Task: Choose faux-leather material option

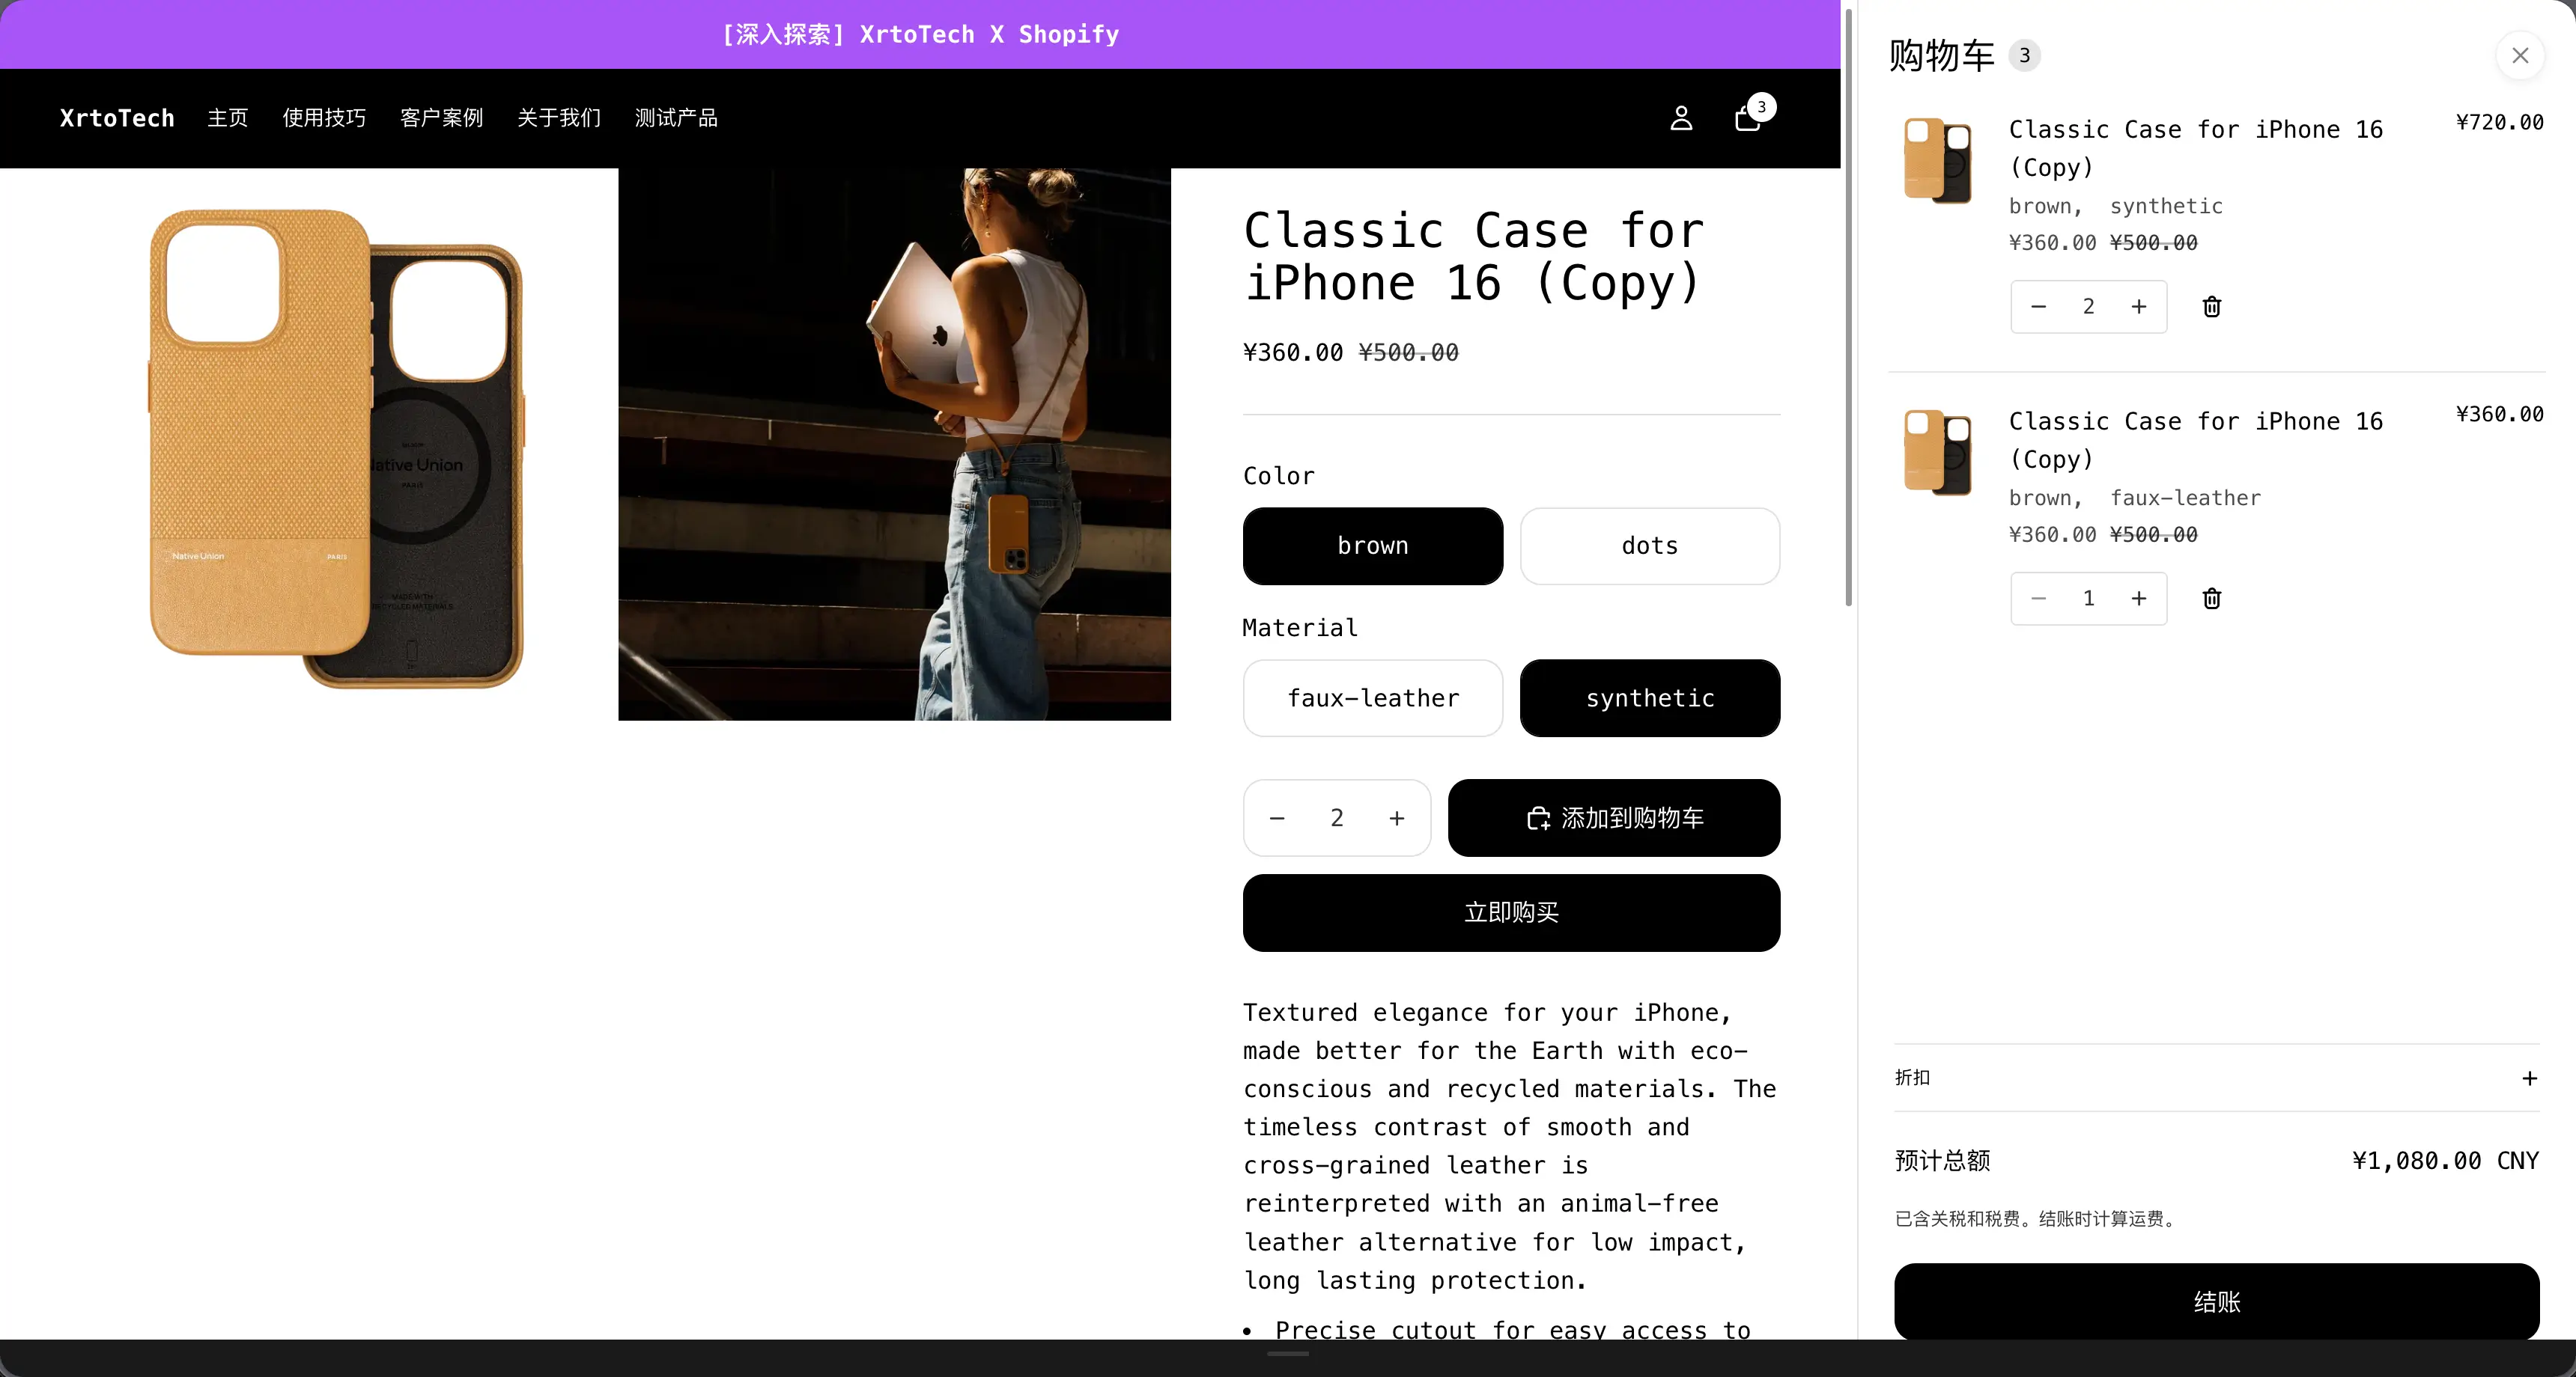Action: point(1373,698)
